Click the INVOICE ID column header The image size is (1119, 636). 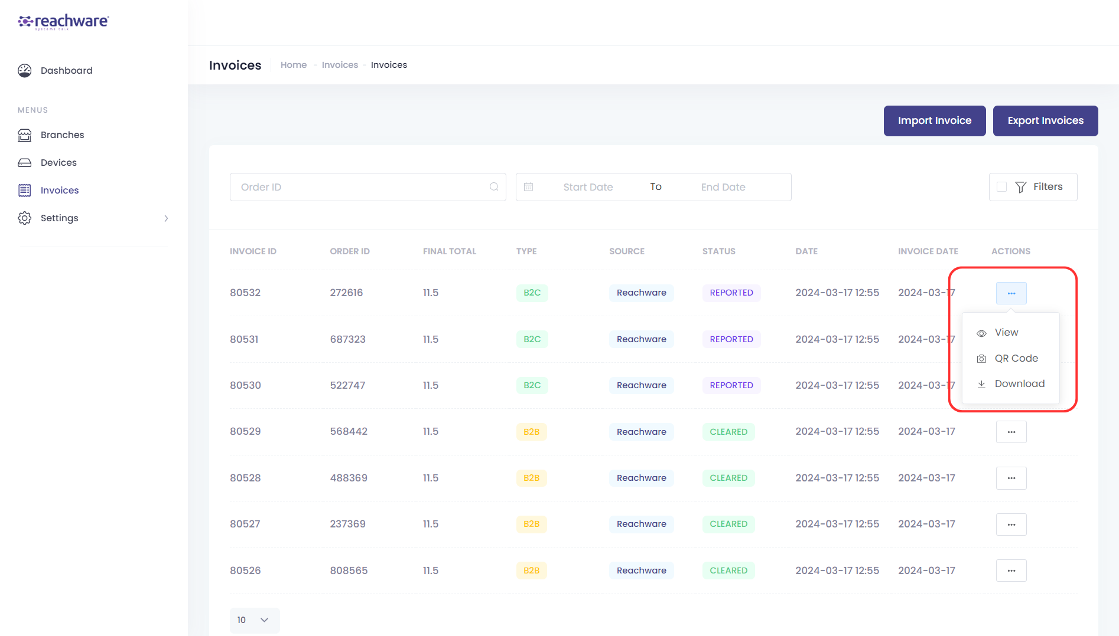253,251
